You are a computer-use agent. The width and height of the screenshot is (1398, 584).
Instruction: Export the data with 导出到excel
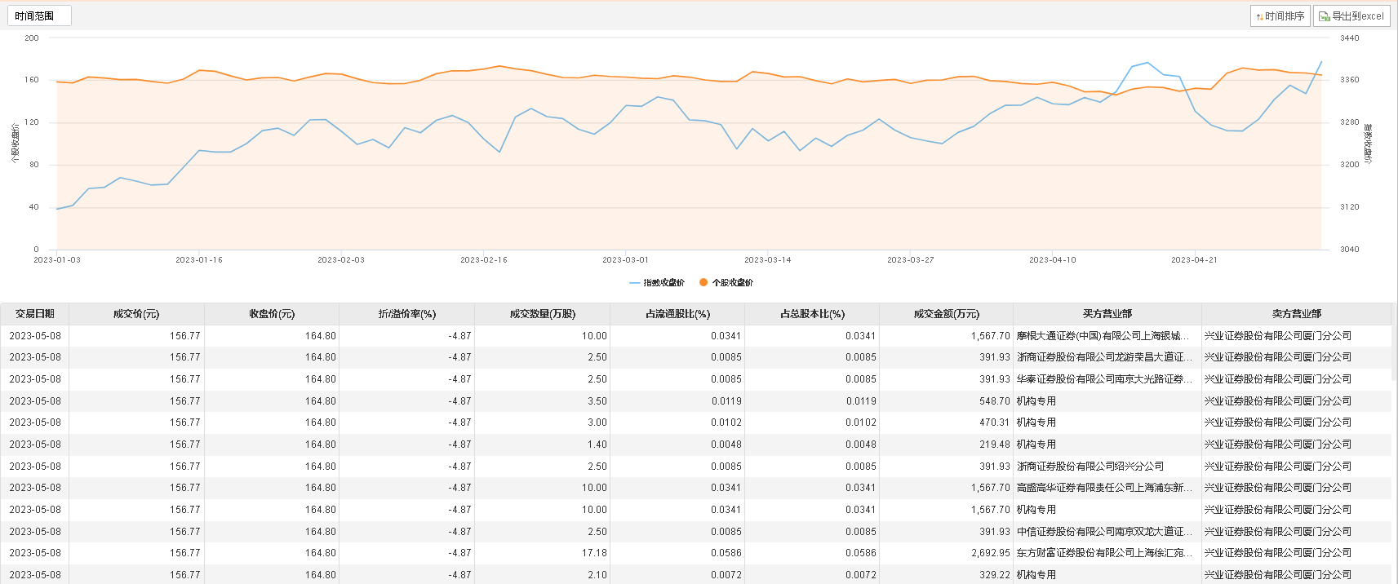[x=1351, y=15]
